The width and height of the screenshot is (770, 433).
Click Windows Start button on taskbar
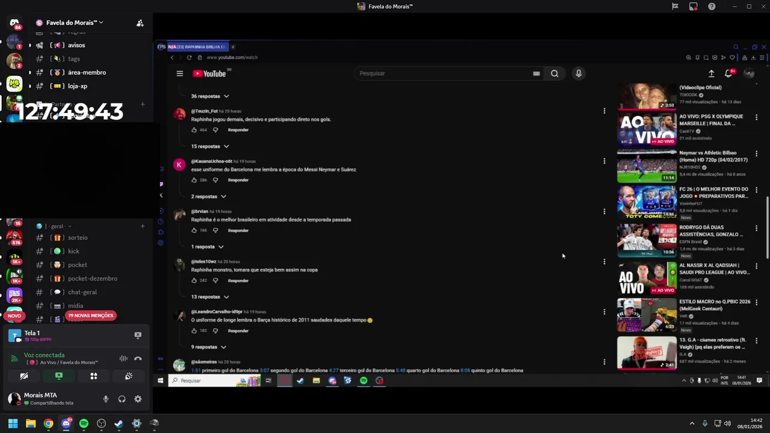(13, 423)
